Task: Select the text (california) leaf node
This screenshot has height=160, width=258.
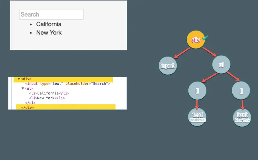Action: [197, 117]
